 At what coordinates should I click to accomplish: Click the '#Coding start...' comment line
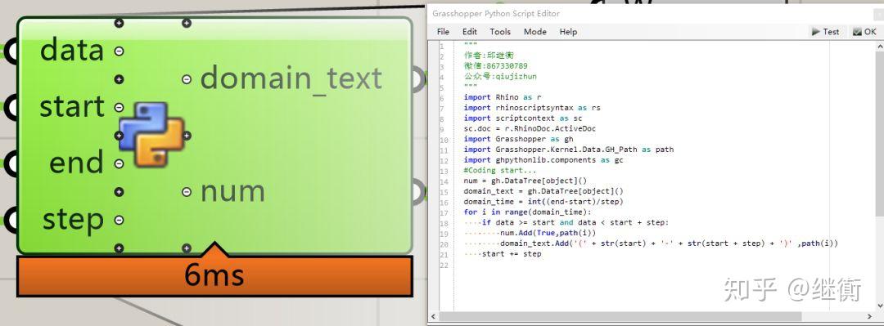pyautogui.click(x=500, y=170)
